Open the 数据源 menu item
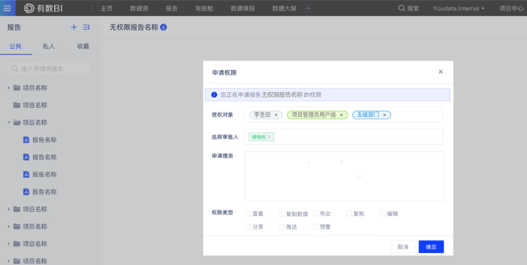This screenshot has height=265, width=527. (x=139, y=8)
